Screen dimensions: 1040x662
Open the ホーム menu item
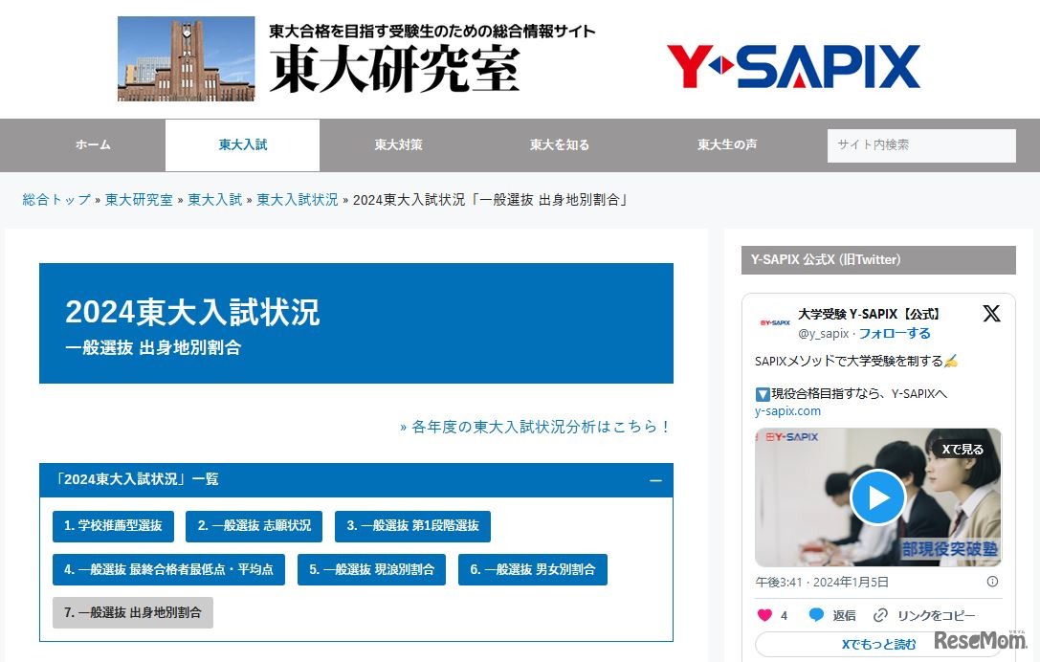point(93,144)
